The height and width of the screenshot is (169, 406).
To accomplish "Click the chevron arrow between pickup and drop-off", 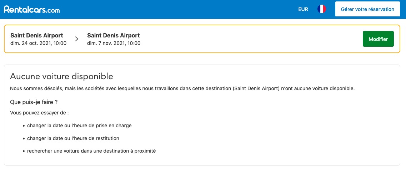I will [76, 39].
